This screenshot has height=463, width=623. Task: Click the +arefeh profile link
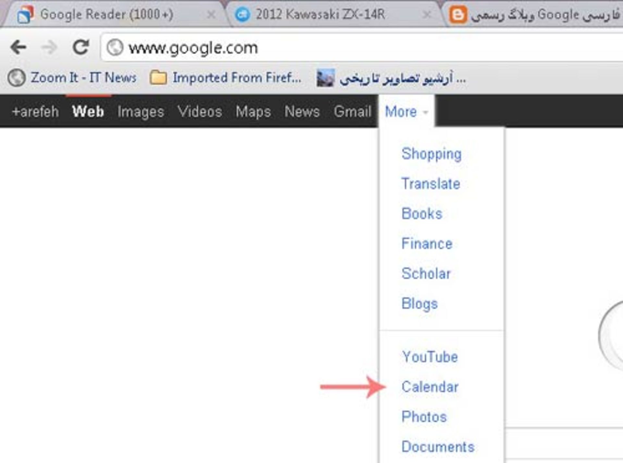(35, 112)
